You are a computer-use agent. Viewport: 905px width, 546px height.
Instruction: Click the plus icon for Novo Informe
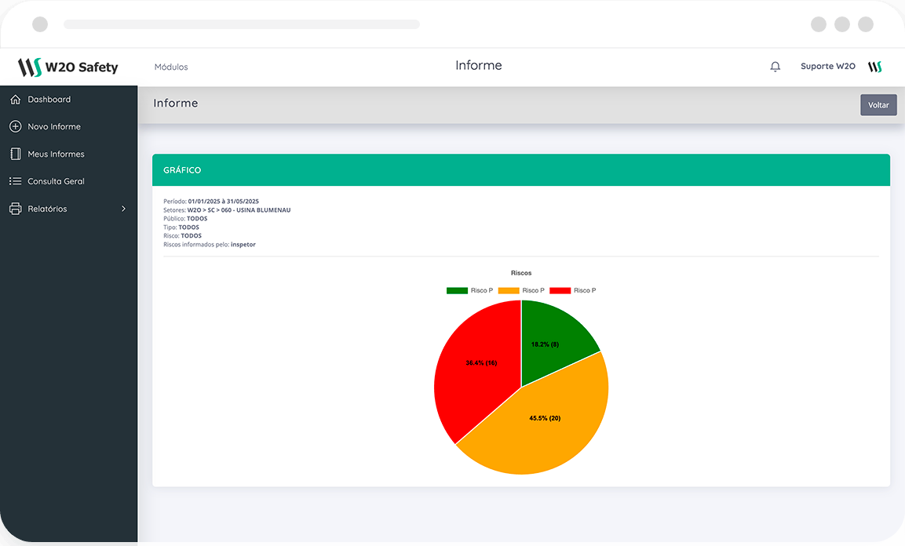click(x=15, y=126)
